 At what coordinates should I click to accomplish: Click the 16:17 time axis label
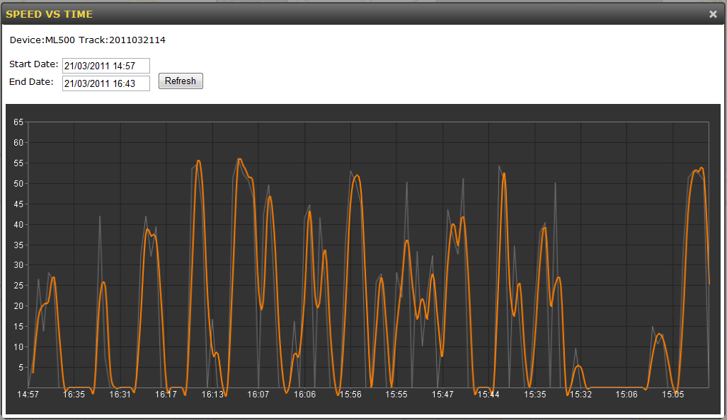[x=166, y=395]
